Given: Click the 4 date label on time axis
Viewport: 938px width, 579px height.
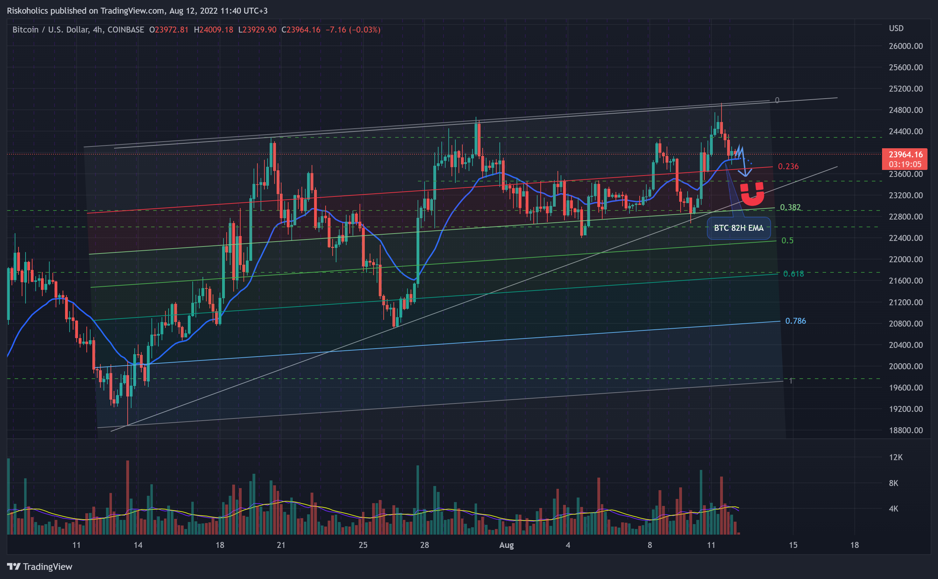Looking at the screenshot, I should click(x=568, y=545).
